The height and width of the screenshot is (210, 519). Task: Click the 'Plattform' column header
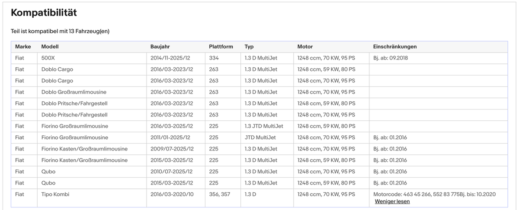point(221,47)
